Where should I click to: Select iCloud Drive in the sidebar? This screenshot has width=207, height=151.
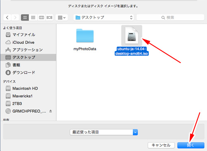pos(28,42)
